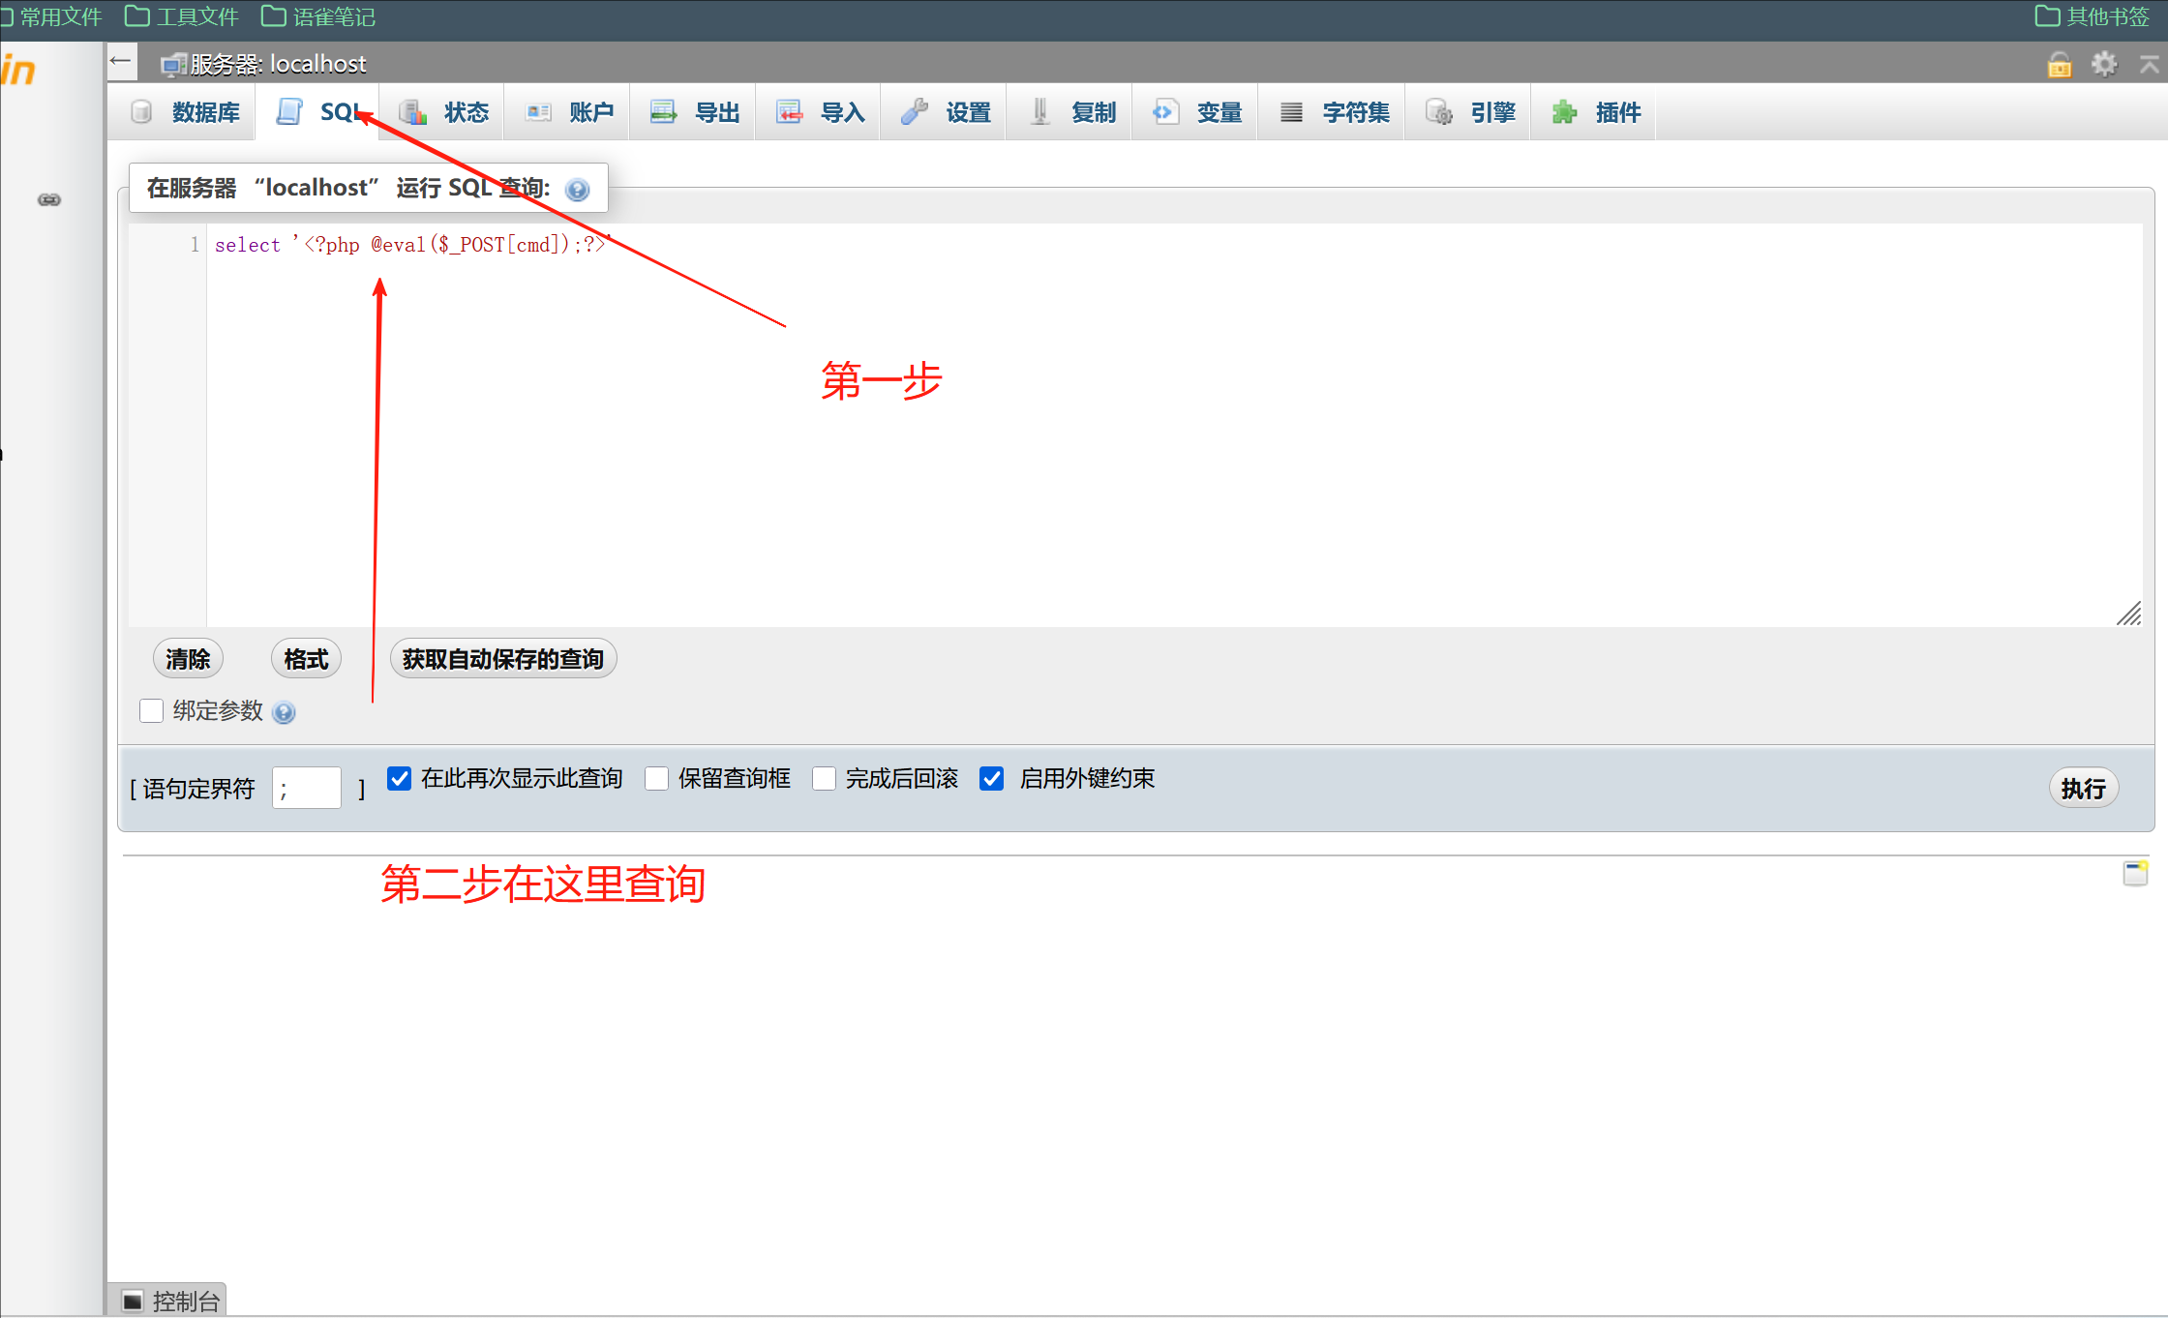Open page settings gear icon

click(2104, 64)
